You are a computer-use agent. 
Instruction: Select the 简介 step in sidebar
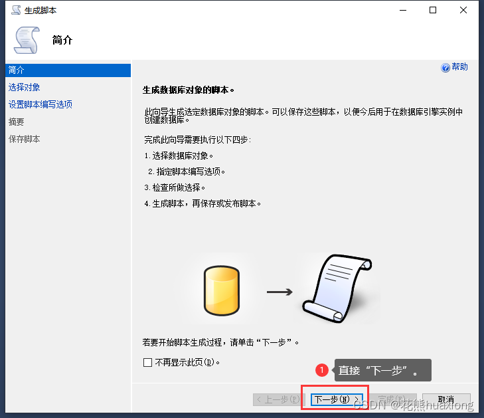click(x=68, y=70)
